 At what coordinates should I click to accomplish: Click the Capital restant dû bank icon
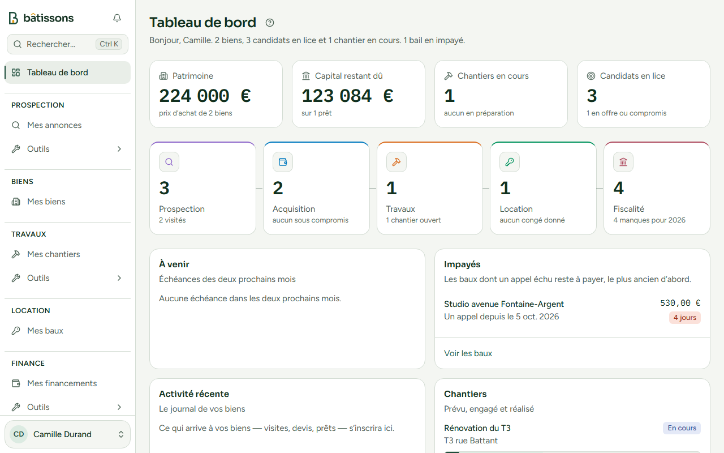pyautogui.click(x=306, y=76)
